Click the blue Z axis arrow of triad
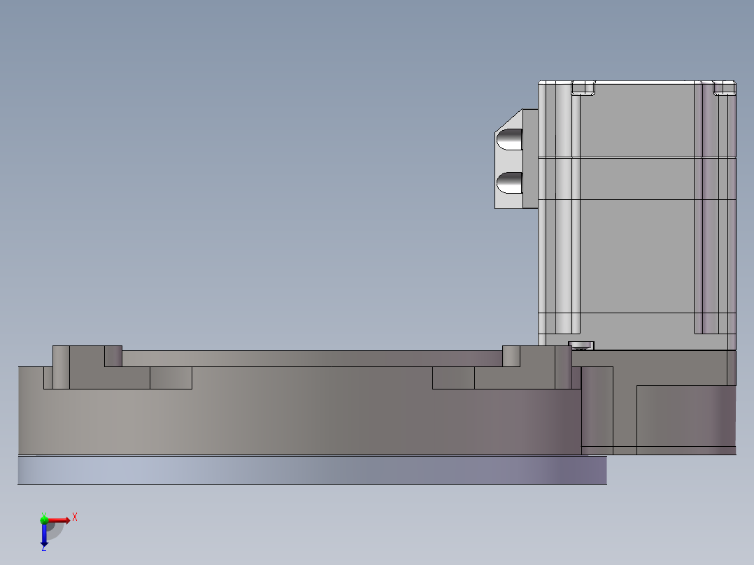The height and width of the screenshot is (565, 754). (x=44, y=535)
